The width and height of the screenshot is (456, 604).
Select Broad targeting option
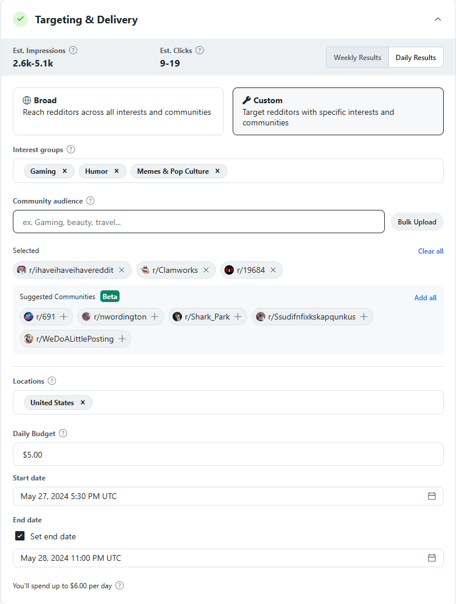118,111
